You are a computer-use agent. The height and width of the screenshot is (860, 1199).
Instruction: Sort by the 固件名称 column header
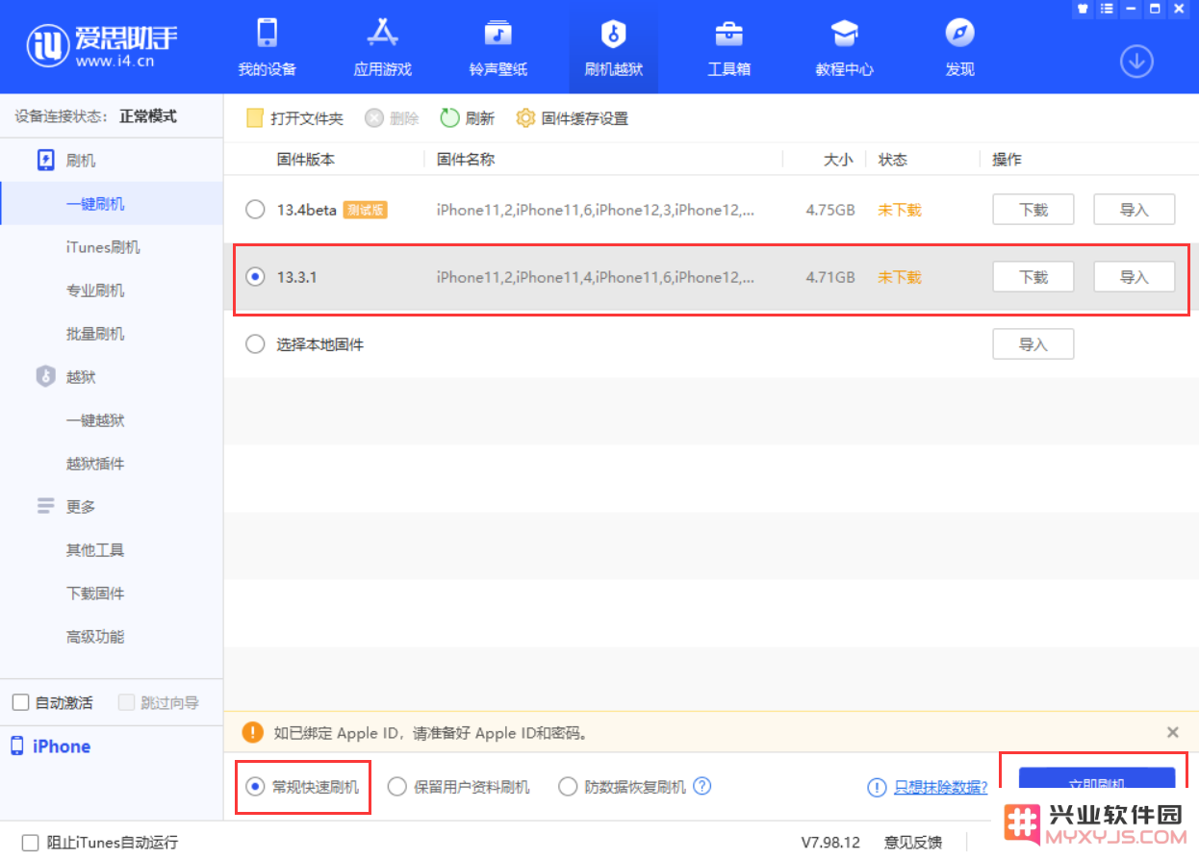click(x=466, y=160)
